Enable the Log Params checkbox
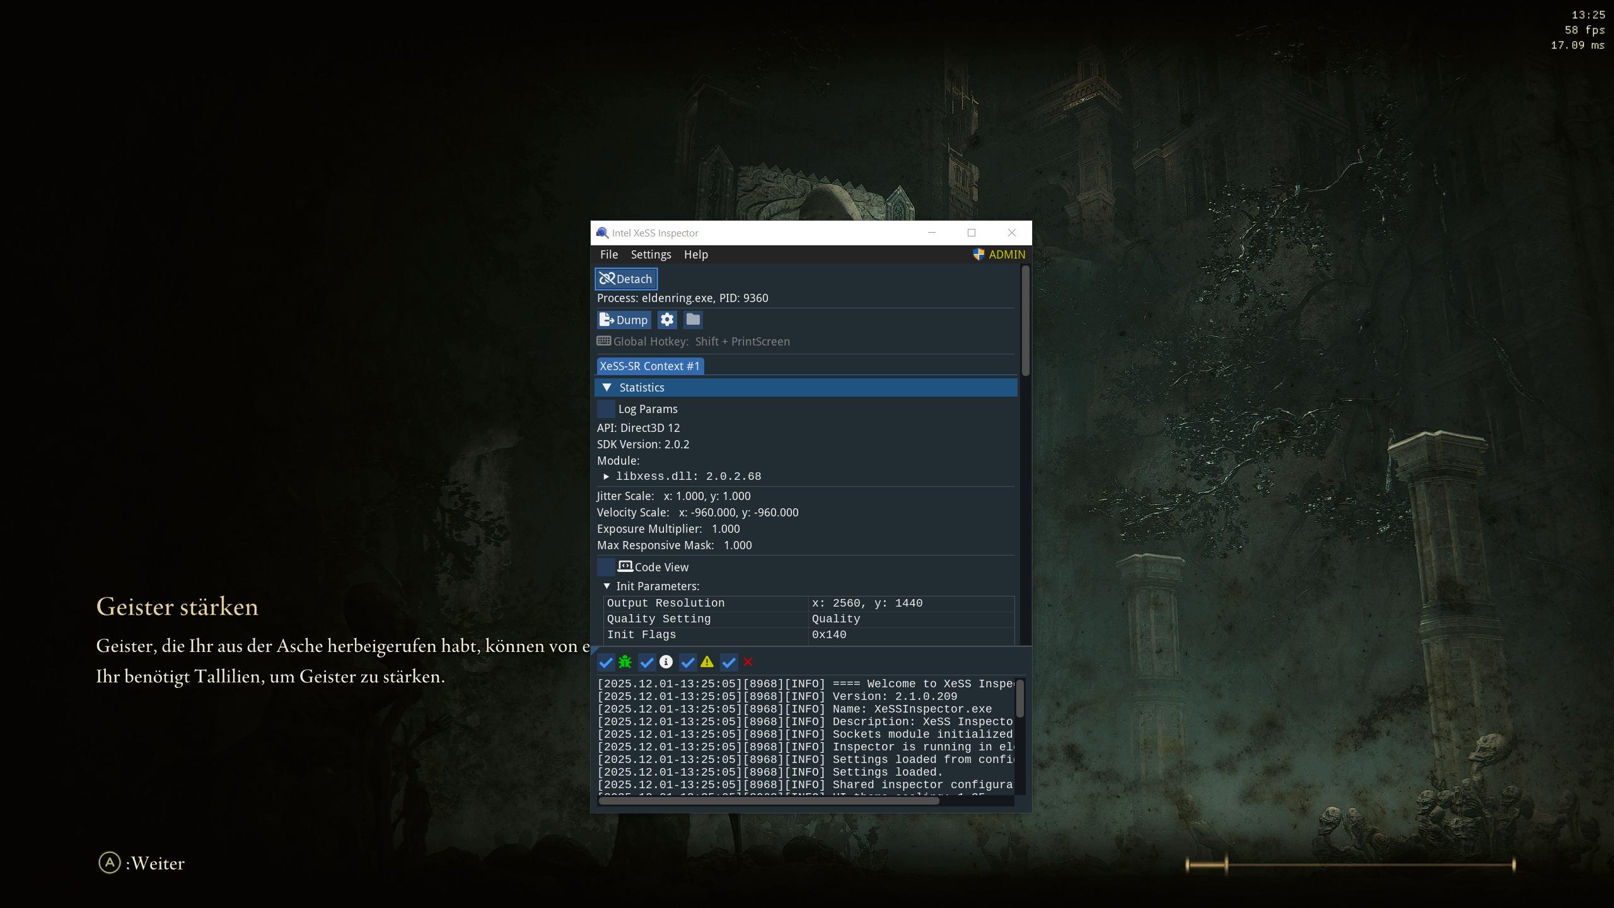The height and width of the screenshot is (908, 1614). [x=606, y=409]
